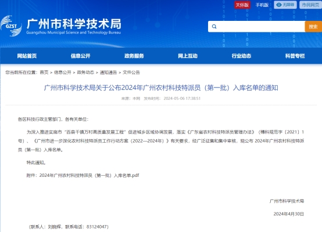Open the 科普专栏 navigation tab
This screenshot has width=322, height=232.
[295, 56]
